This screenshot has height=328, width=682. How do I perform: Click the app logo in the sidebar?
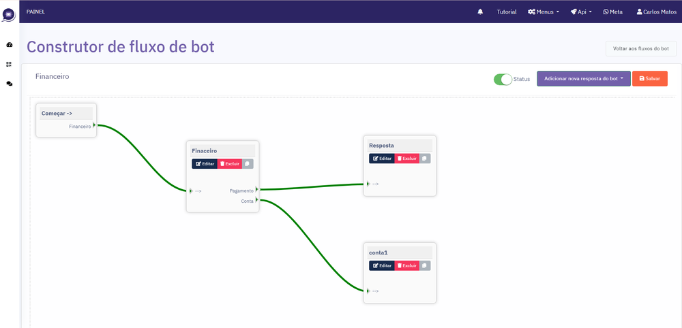click(9, 14)
